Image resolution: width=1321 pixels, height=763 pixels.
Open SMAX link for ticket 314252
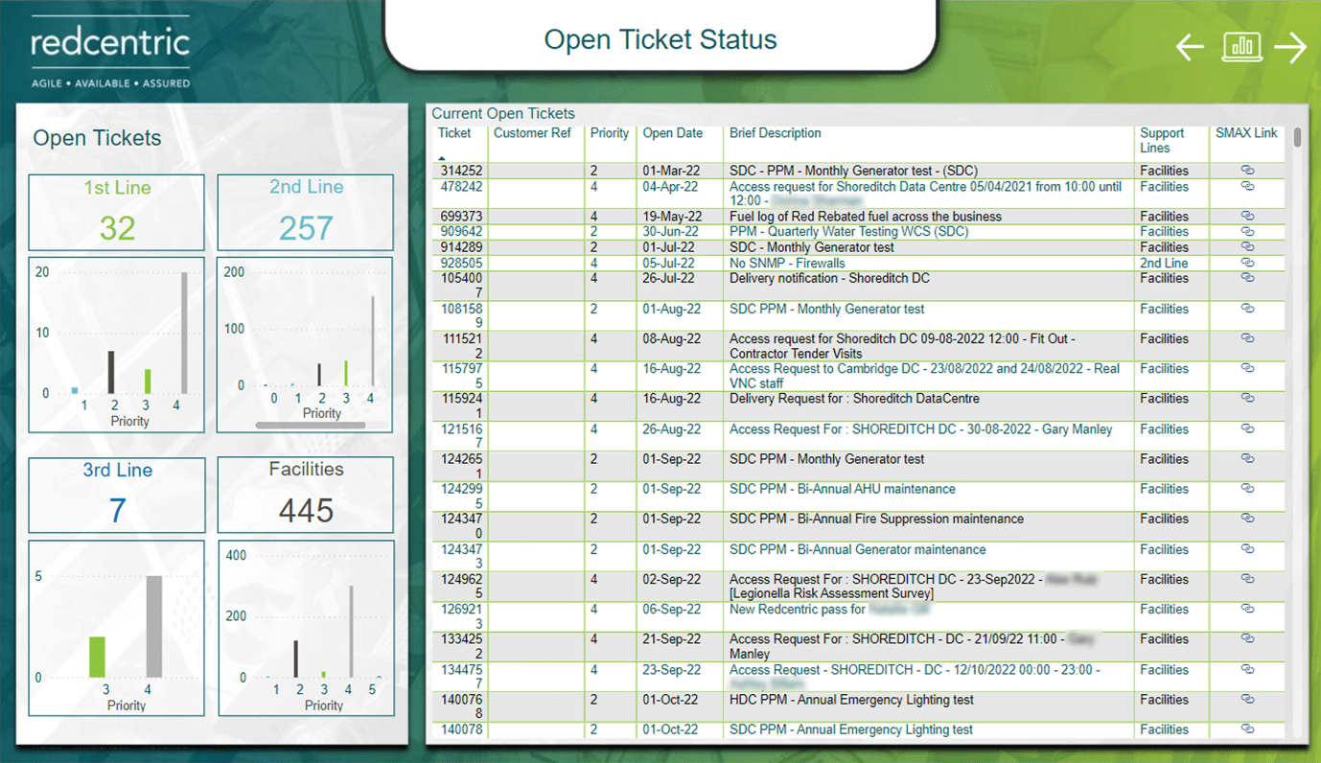[x=1247, y=171]
